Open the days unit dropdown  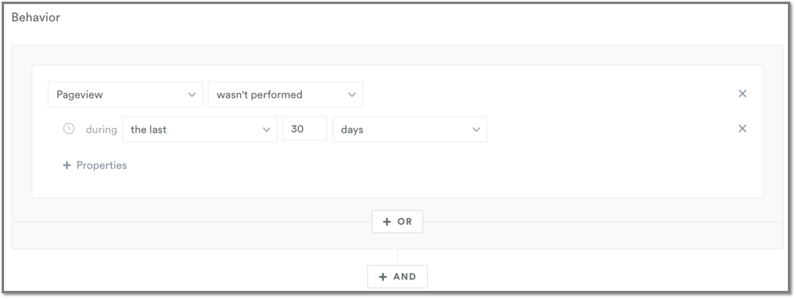click(x=410, y=130)
